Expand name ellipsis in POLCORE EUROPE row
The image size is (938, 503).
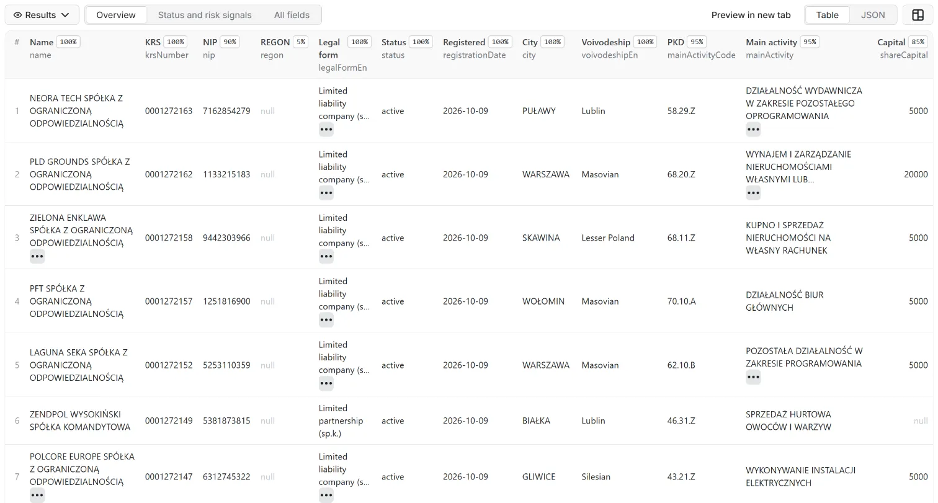click(37, 495)
